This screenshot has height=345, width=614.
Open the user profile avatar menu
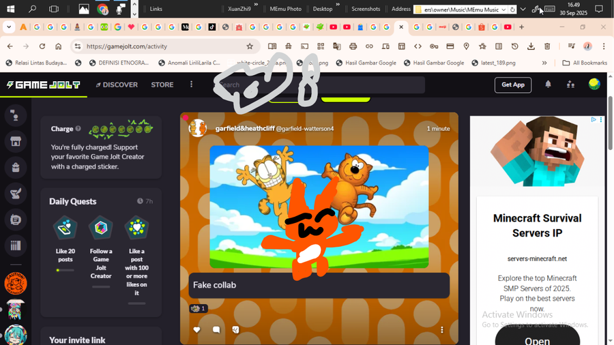[594, 84]
